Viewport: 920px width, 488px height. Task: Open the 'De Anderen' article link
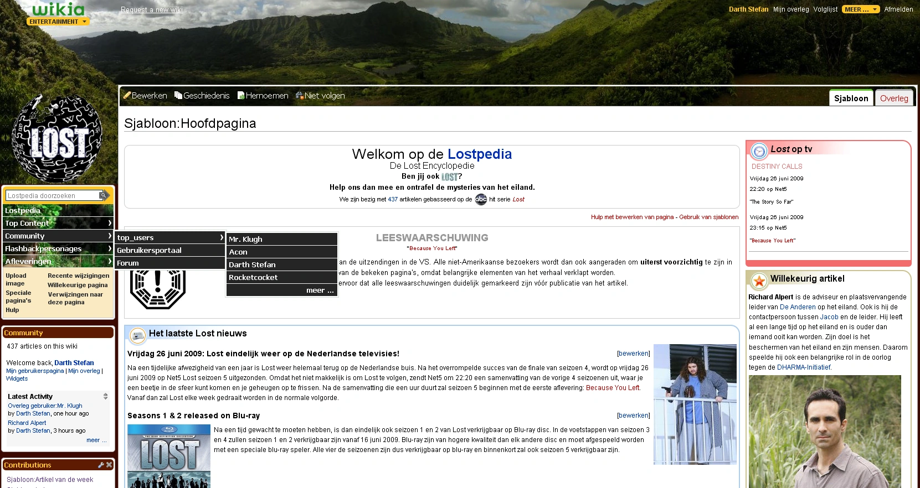click(798, 307)
